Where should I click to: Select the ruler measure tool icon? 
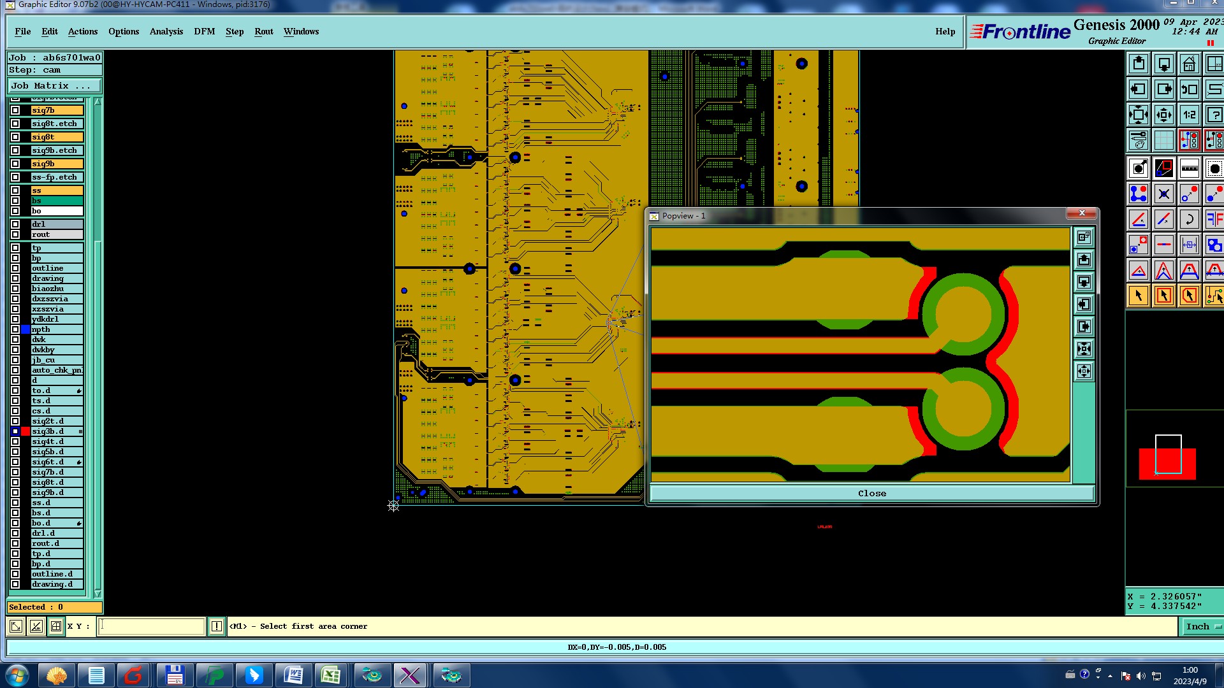tap(1189, 169)
